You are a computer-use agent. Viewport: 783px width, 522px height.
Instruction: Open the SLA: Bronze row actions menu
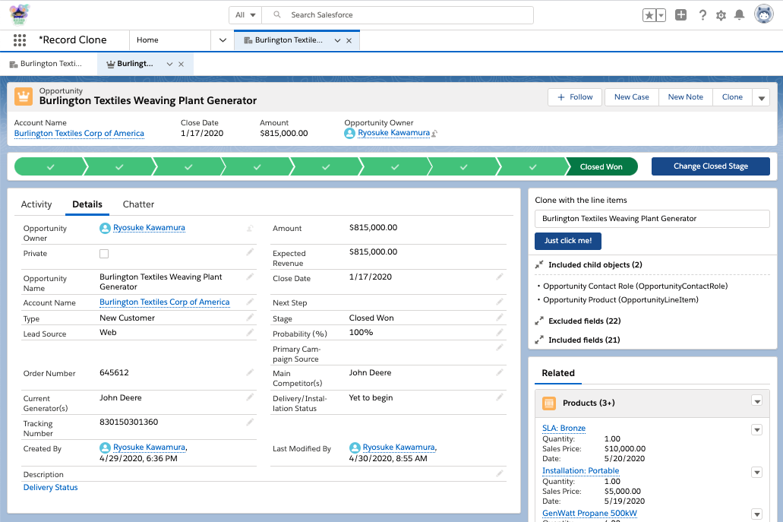[757, 430]
